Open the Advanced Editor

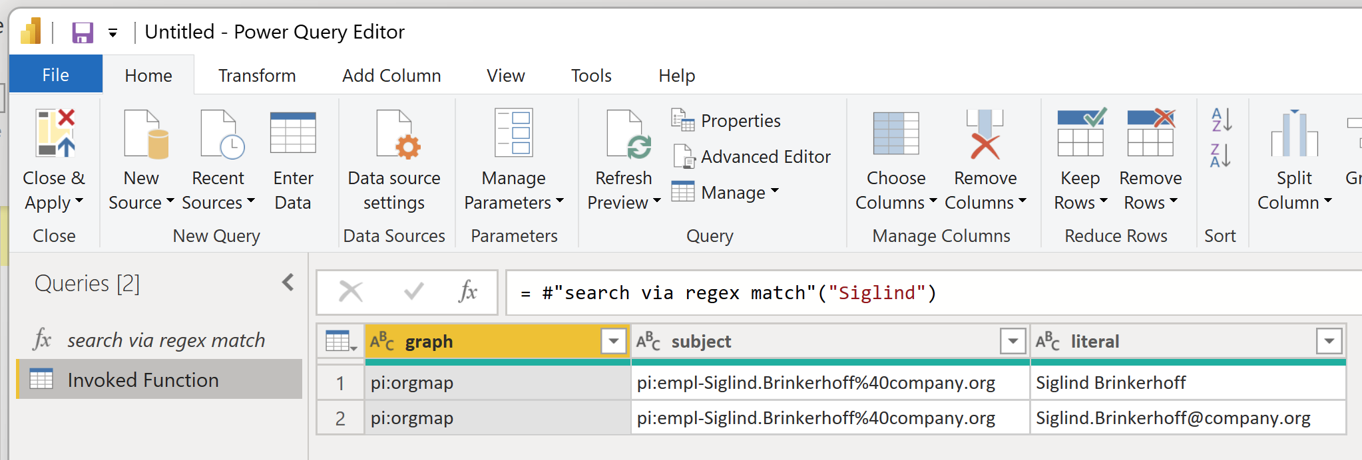coord(752,156)
